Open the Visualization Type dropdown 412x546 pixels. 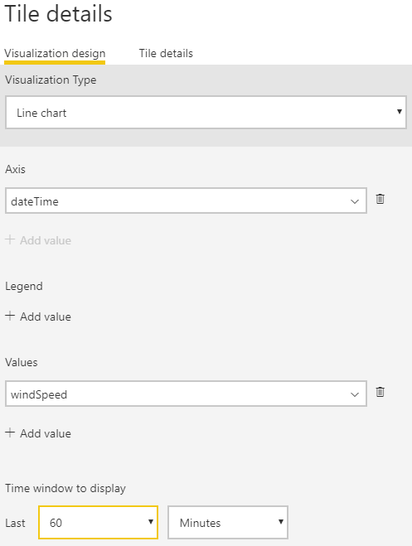click(206, 113)
